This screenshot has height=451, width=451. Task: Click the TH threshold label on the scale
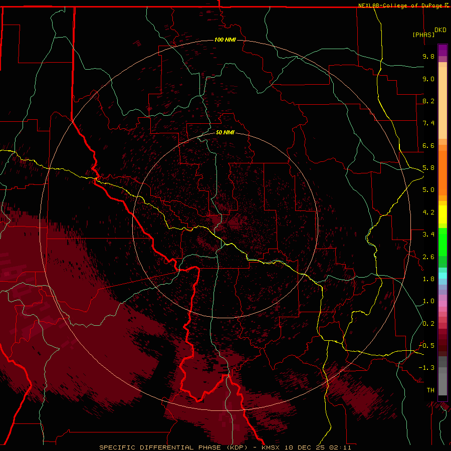tap(430, 390)
